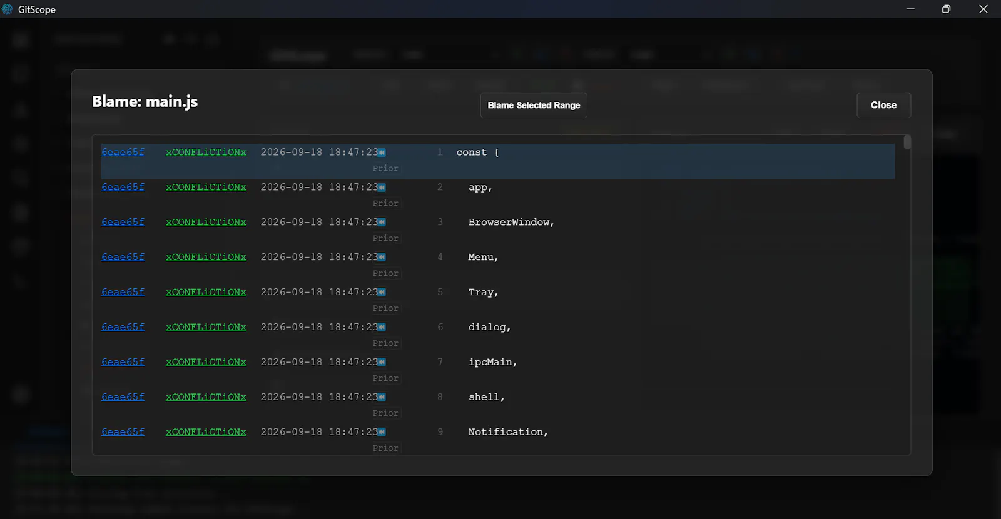This screenshot has height=519, width=1001.
Task: Select author xCONFLiCTiONx on line 3
Action: [x=206, y=222]
